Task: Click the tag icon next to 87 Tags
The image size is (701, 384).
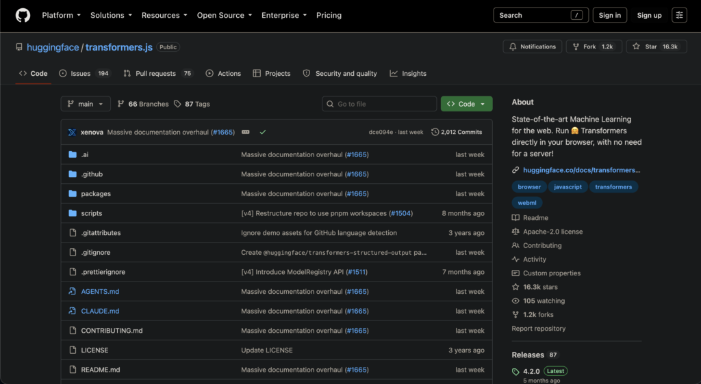Action: pyautogui.click(x=177, y=104)
